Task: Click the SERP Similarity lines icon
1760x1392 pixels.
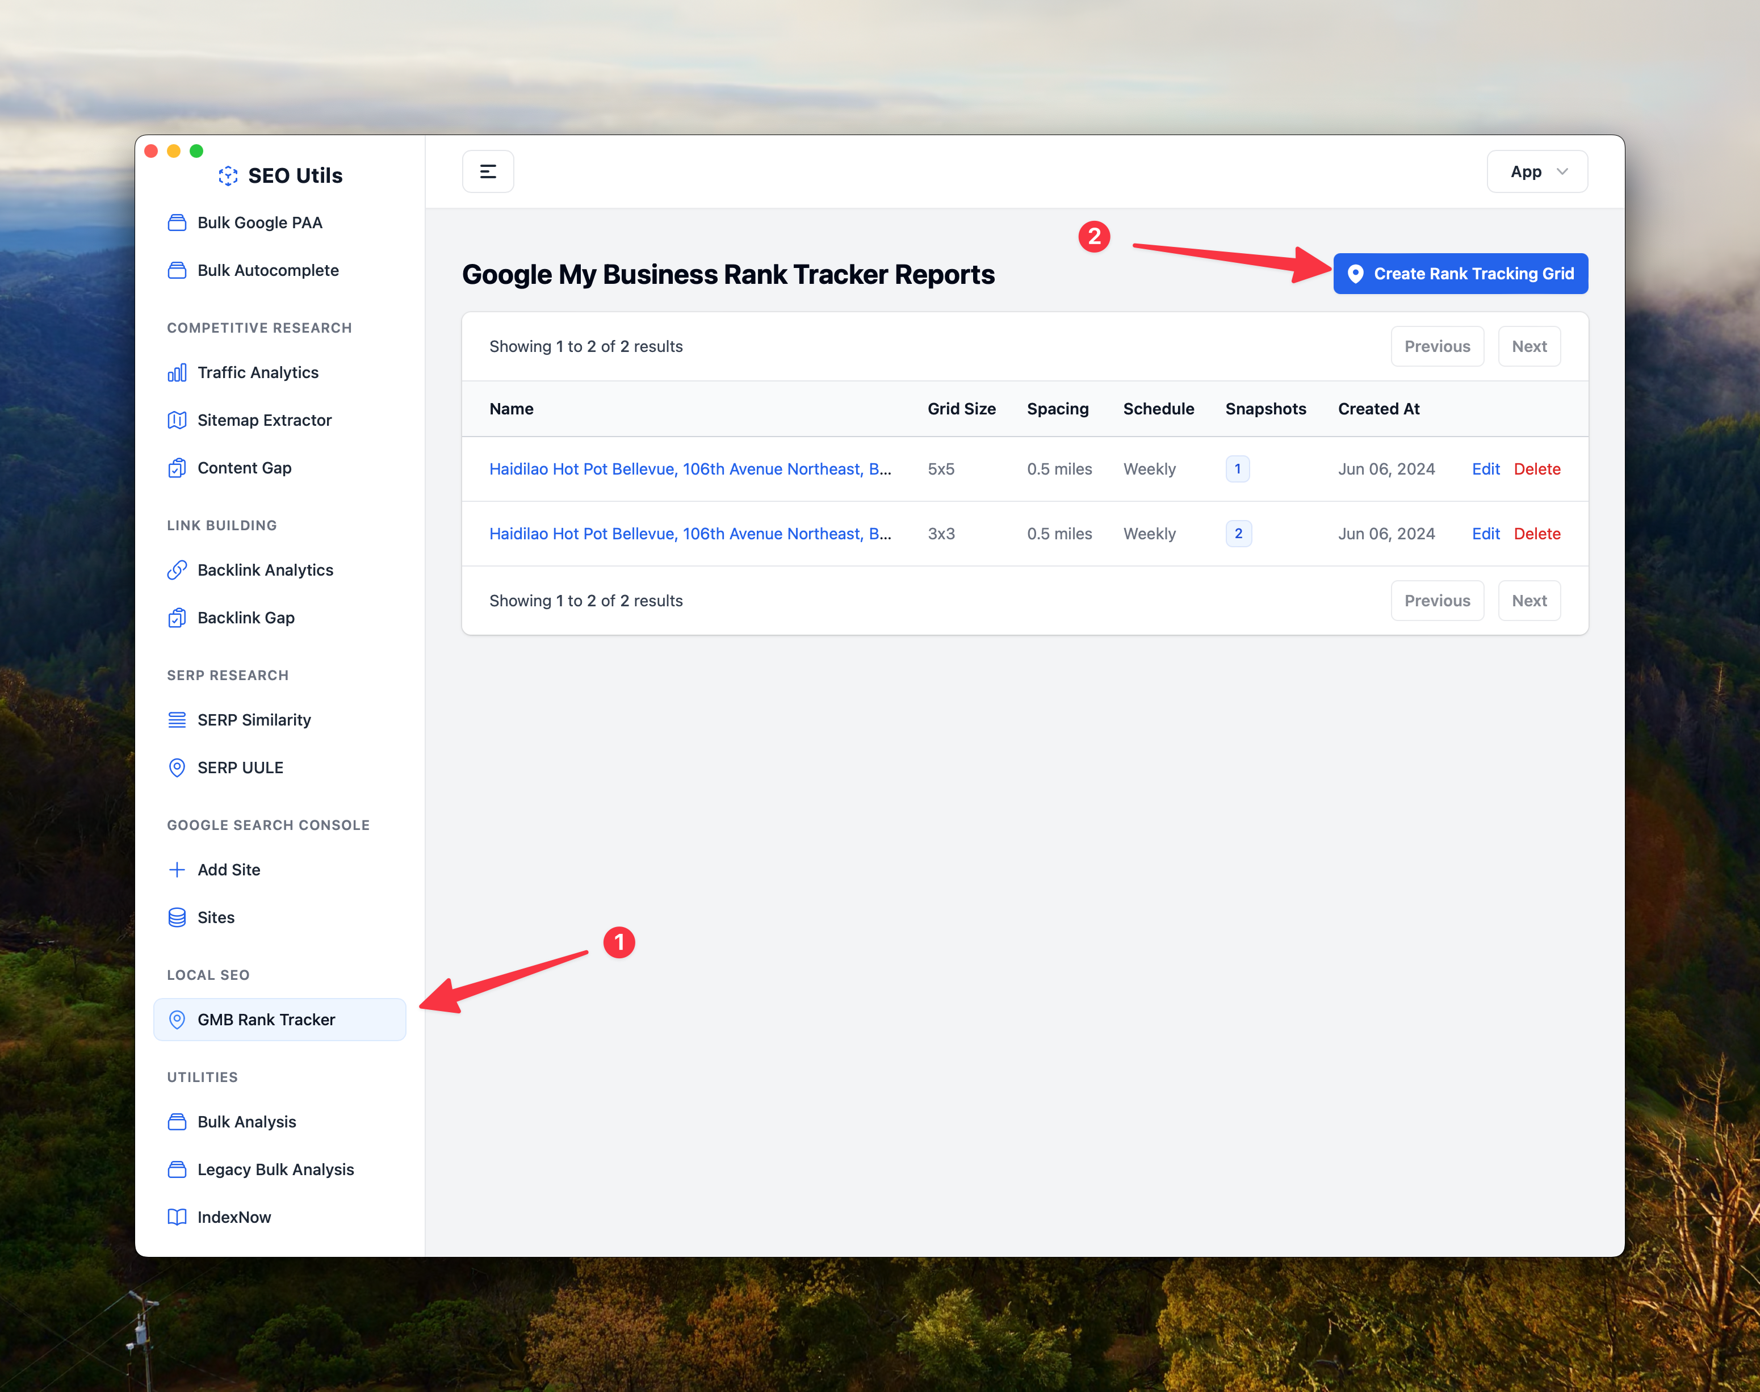Action: tap(177, 720)
